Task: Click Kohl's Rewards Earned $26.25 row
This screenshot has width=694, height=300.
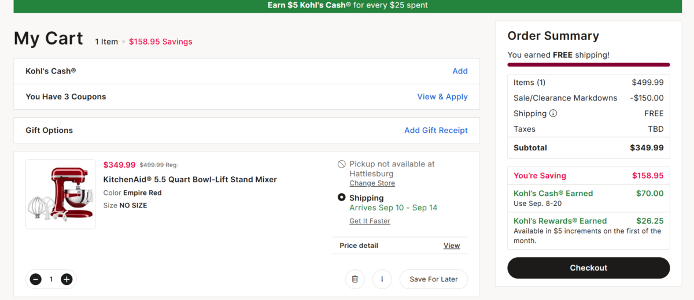Action: point(589,231)
